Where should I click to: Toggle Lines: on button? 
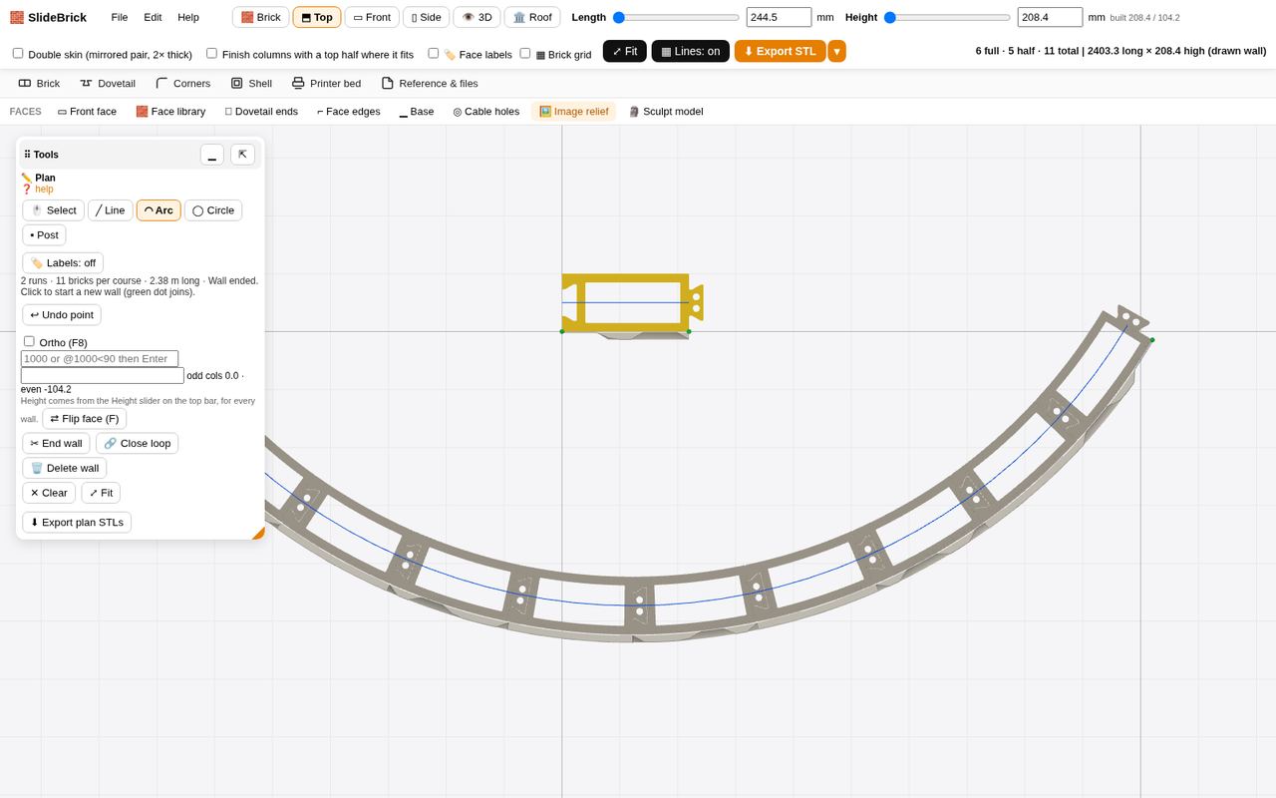690,51
